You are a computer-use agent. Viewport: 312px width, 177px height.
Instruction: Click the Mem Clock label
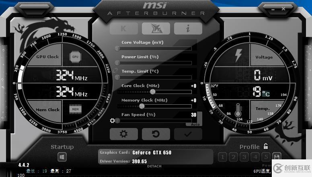[48, 110]
